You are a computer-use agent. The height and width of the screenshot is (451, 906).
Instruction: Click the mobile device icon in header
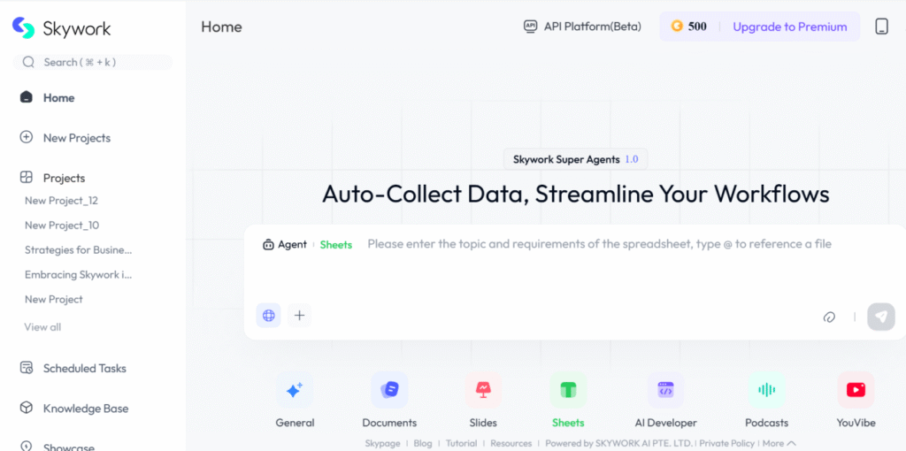coord(881,27)
